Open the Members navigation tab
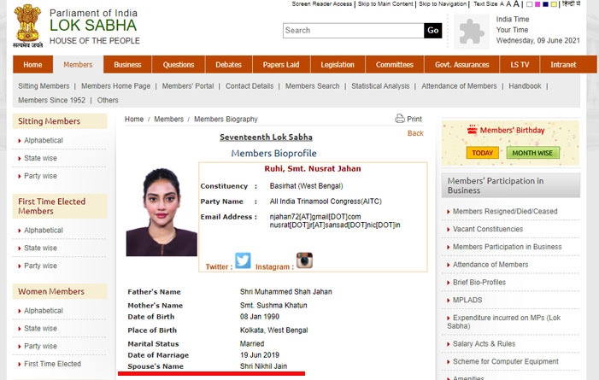This screenshot has height=380, width=599. click(x=78, y=65)
